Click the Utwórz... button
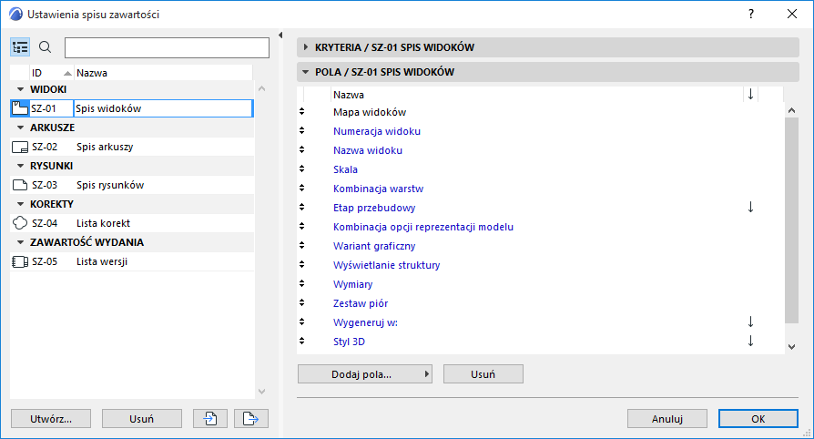The height and width of the screenshot is (439, 814). (51, 418)
